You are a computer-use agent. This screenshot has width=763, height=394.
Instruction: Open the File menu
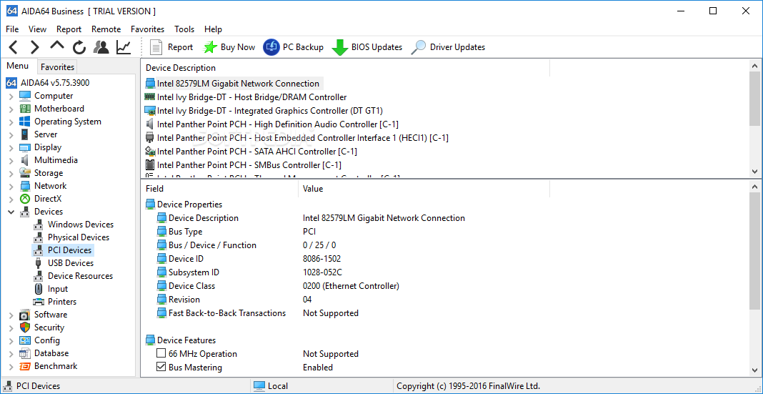coord(12,29)
